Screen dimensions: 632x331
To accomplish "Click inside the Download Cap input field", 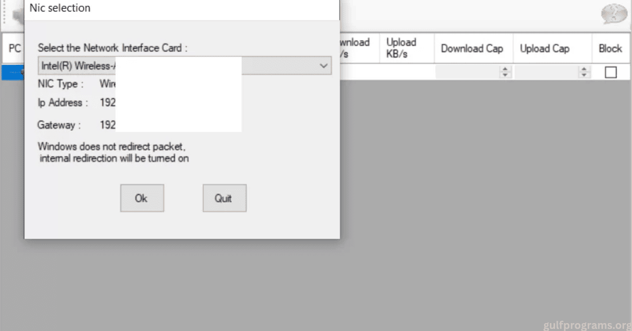I will tap(467, 73).
